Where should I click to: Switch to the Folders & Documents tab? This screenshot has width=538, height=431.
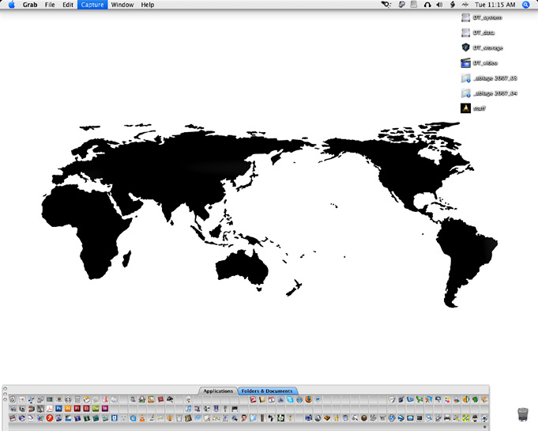[267, 391]
